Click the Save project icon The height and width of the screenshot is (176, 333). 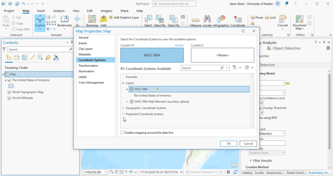click(17, 4)
